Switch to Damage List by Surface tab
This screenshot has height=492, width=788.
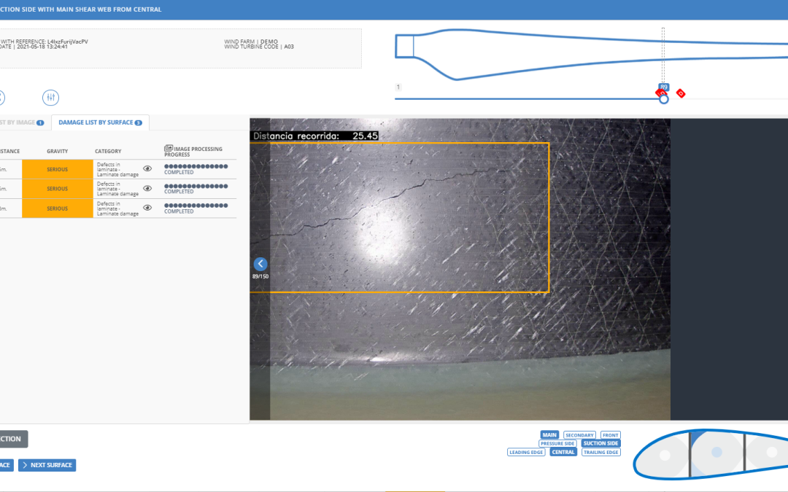[x=100, y=122]
